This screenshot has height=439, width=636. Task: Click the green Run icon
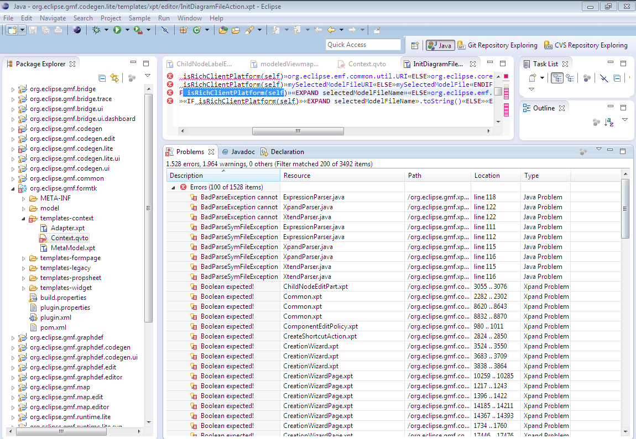(x=117, y=30)
